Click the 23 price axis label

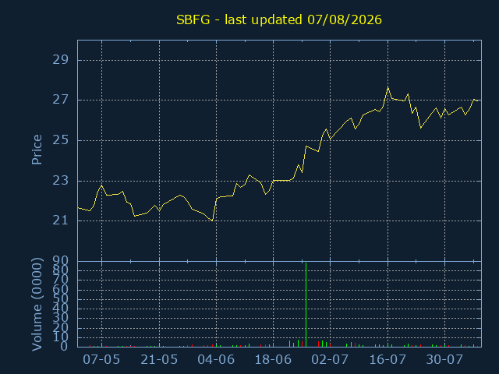click(61, 181)
